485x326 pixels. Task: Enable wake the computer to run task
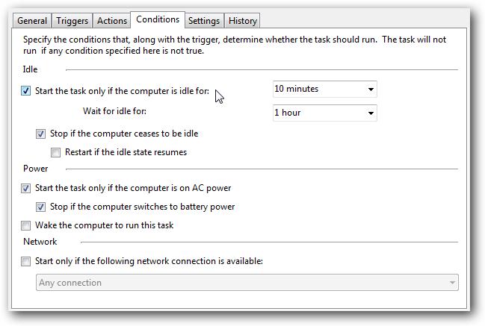(26, 225)
